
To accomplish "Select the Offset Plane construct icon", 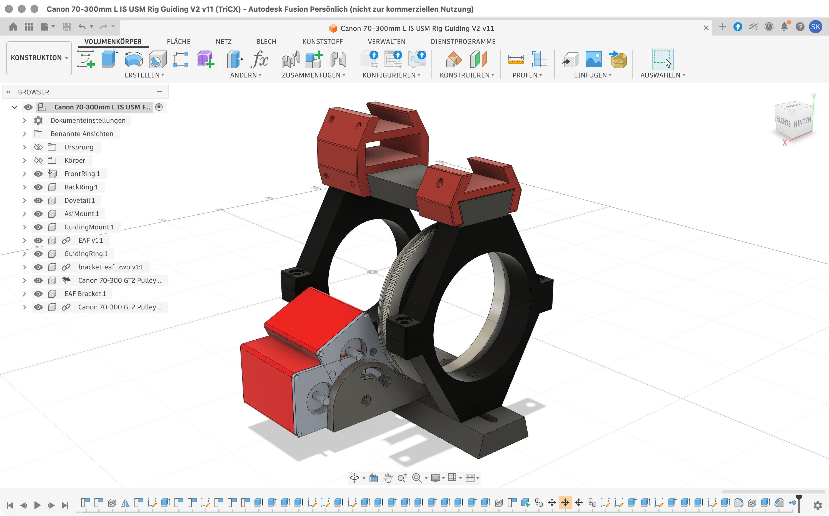I will 454,59.
